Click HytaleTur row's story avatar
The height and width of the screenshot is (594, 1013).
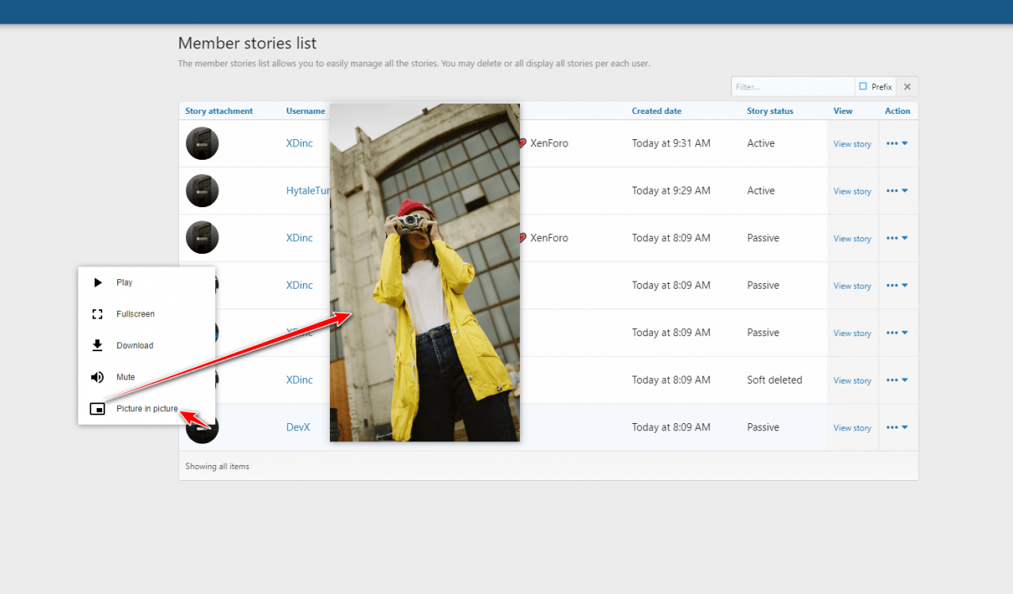[x=202, y=191]
